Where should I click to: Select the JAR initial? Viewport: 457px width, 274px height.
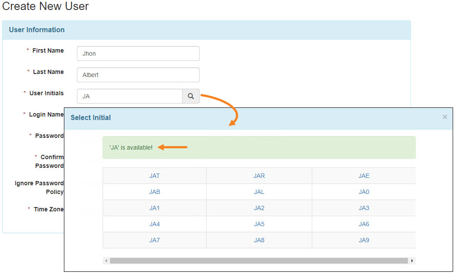point(259,176)
